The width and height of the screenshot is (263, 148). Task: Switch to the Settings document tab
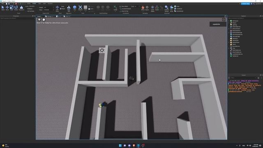point(49,16)
